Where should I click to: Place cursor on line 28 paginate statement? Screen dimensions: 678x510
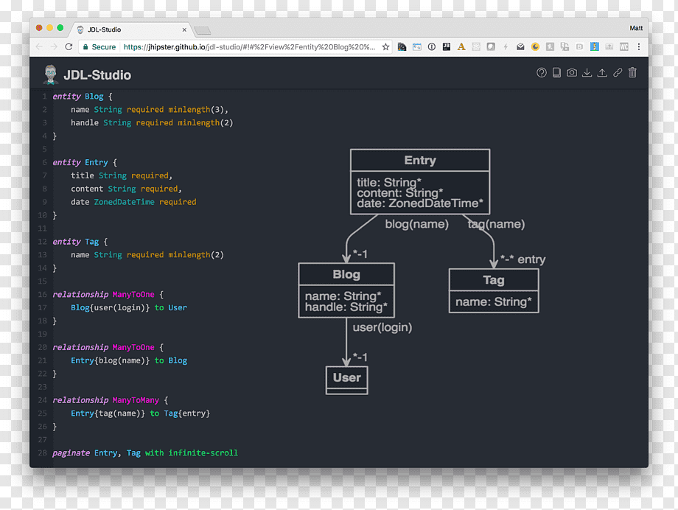tap(145, 453)
